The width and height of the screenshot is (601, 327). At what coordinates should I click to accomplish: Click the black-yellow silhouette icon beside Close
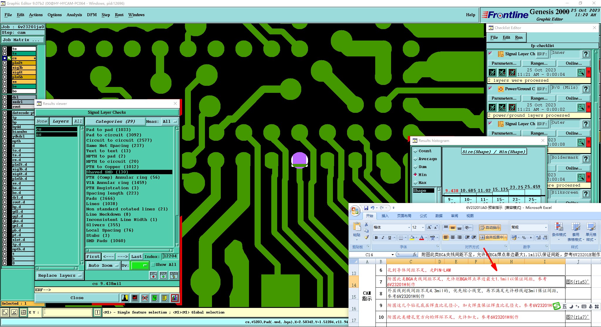point(125,298)
